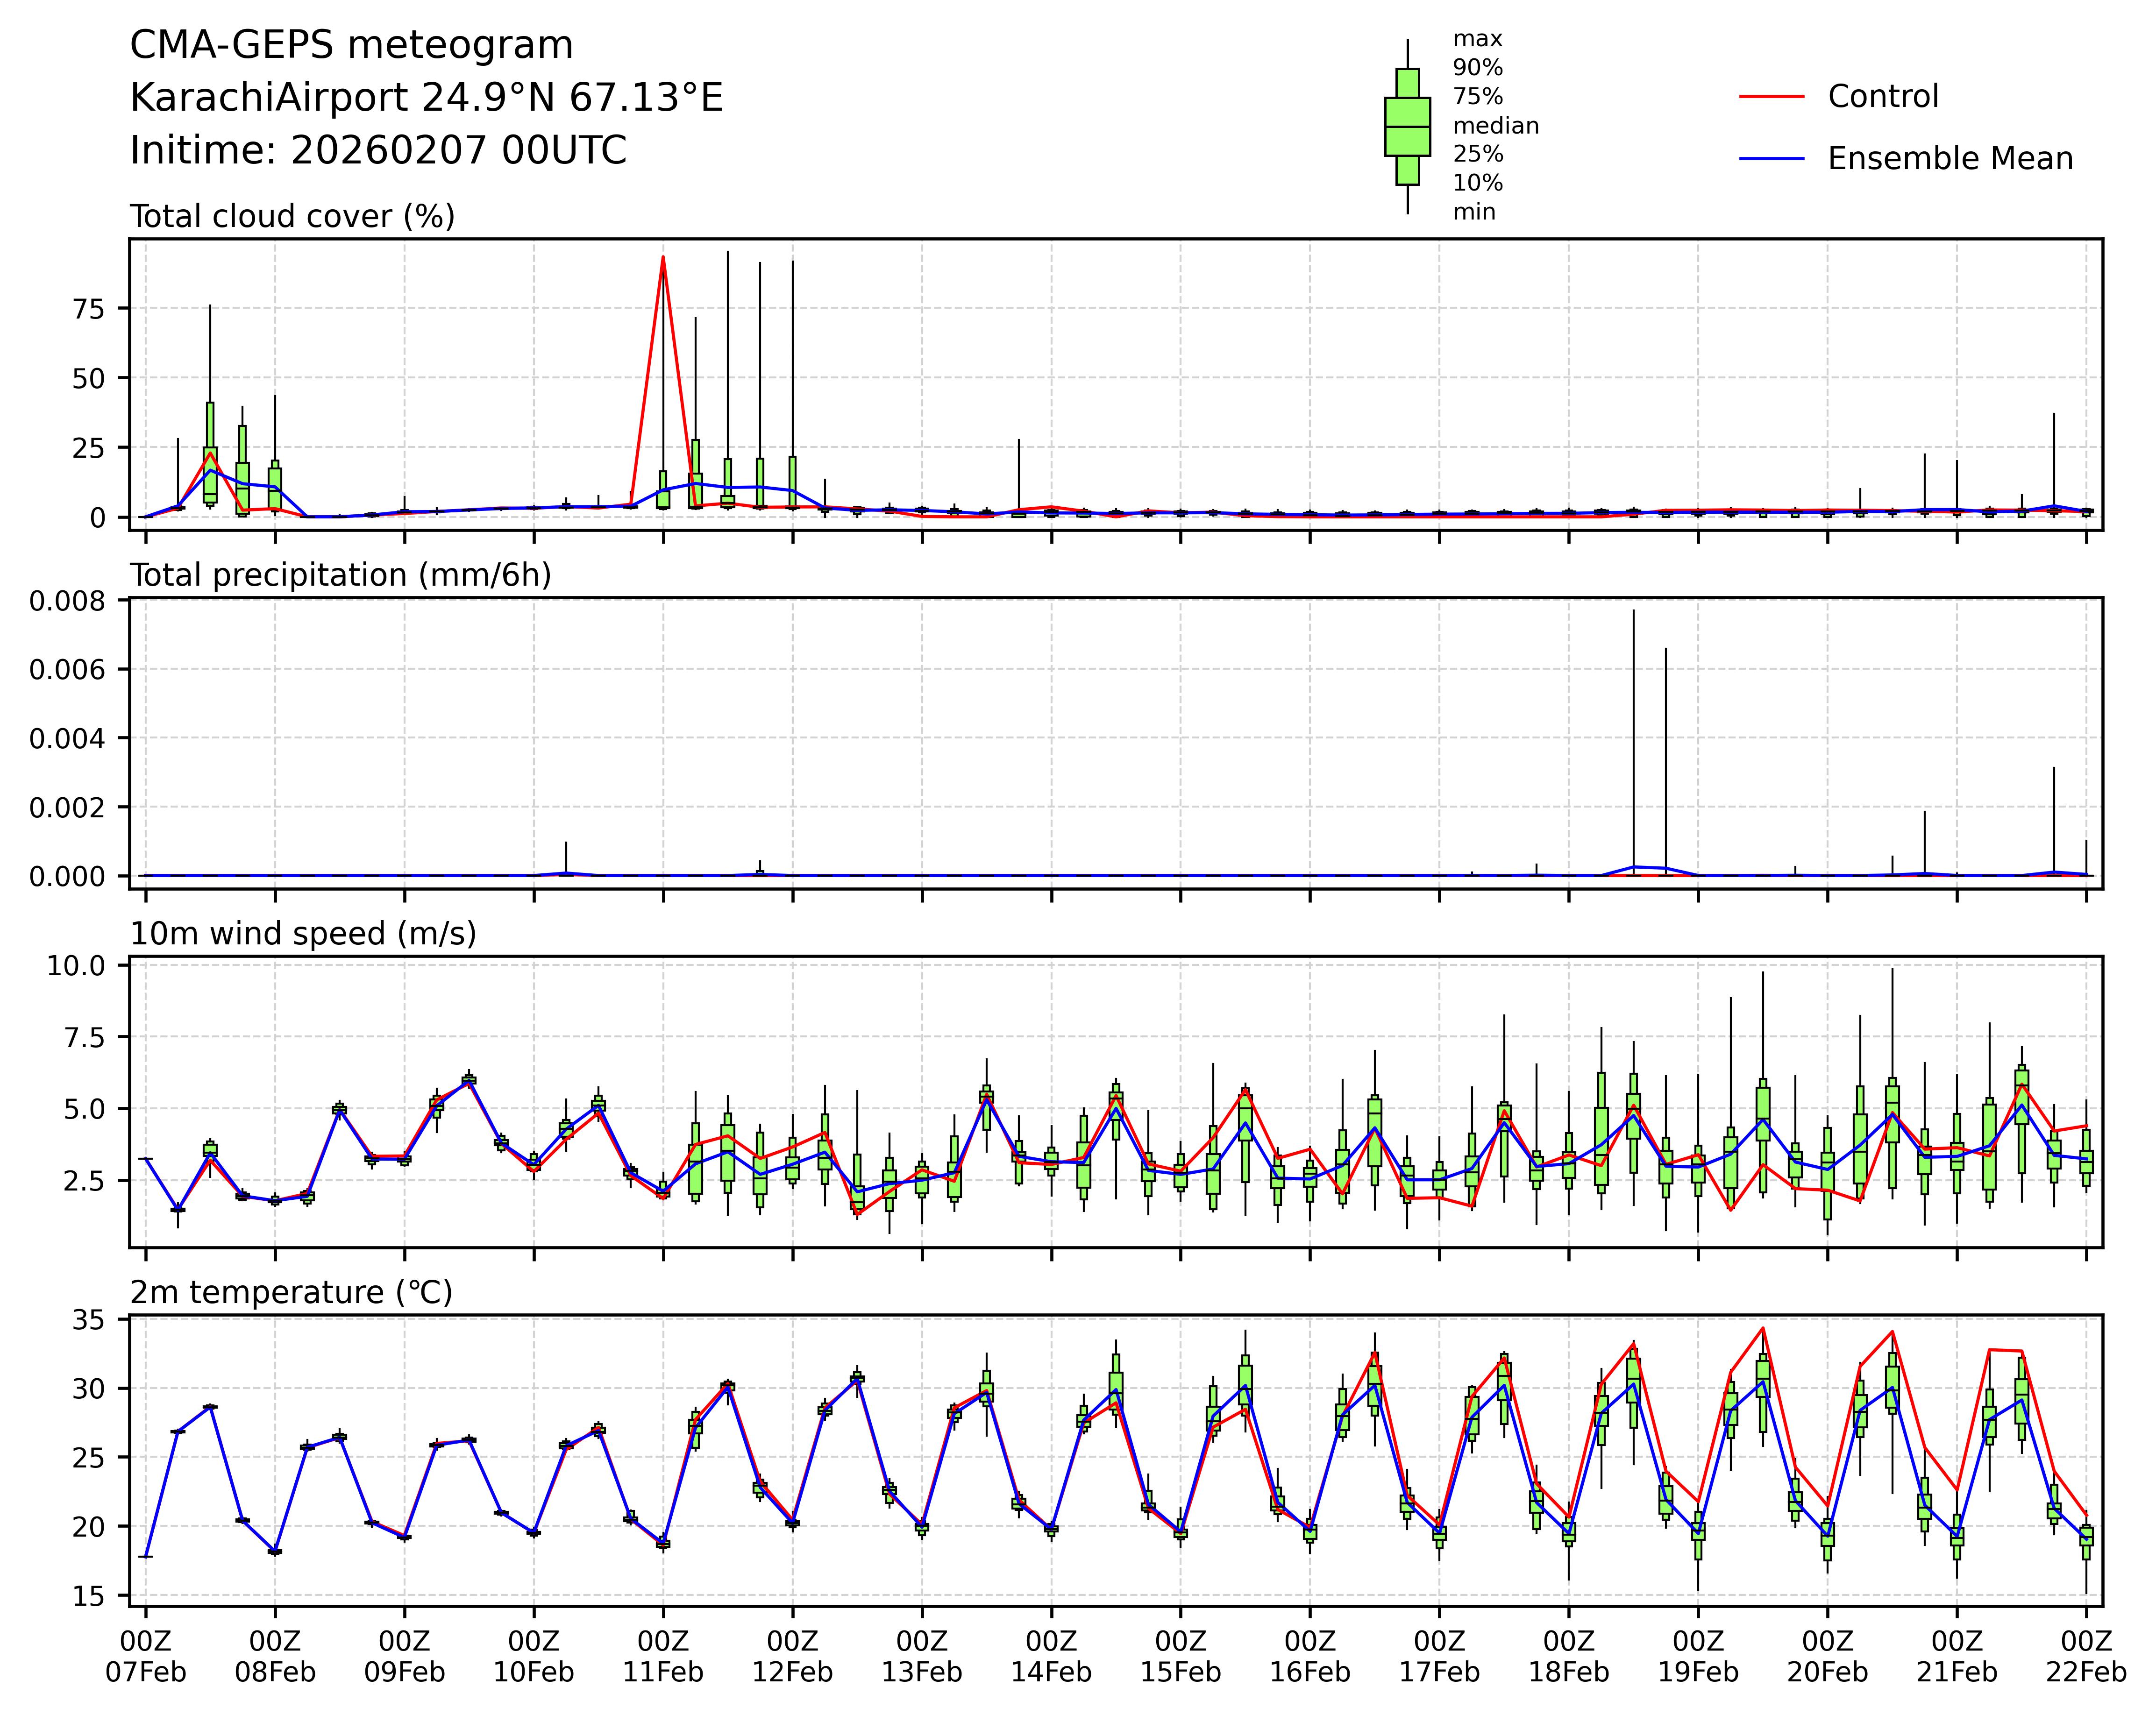Click the red Control legend line

1772,97
